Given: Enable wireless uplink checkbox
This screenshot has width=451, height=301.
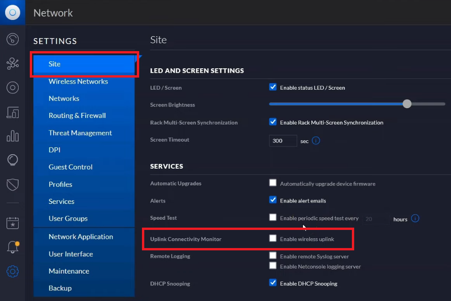Looking at the screenshot, I should tap(273, 238).
